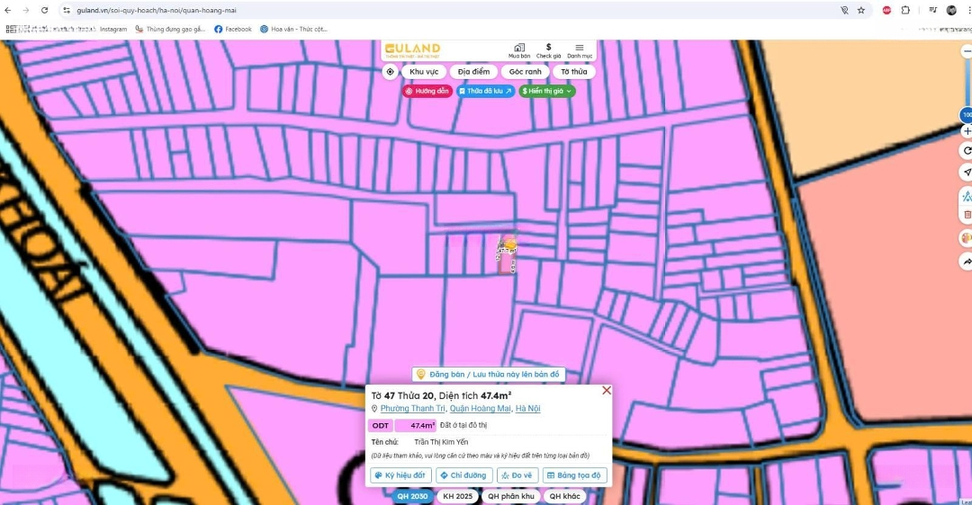
Task: Toggle the QH 2030 planning layer
Action: click(x=412, y=496)
